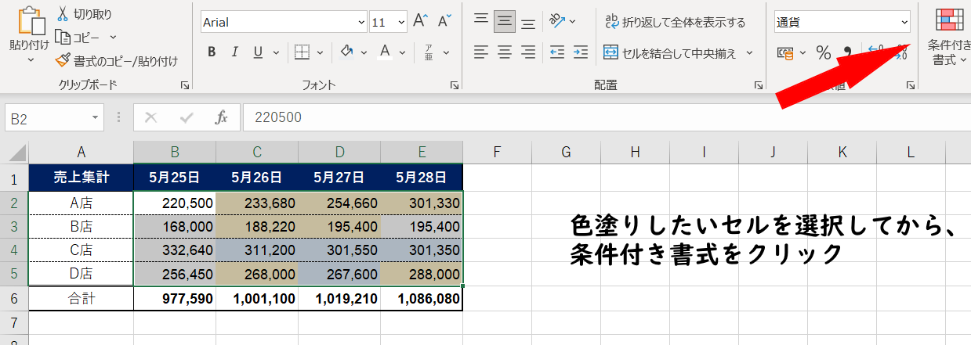This screenshot has height=345, width=971.
Task: Expand the Fill Color dropdown arrow
Action: pos(364,52)
